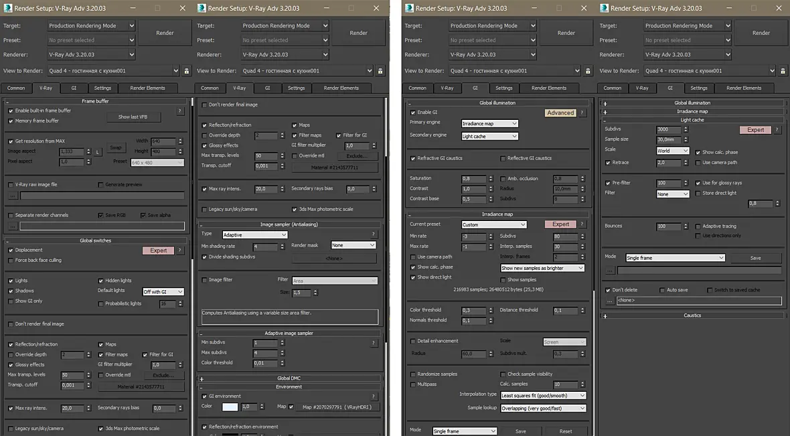Screen dimensions: 790x436
Task: Adjust the Bounces spinner in Light cache
Action: point(686,227)
